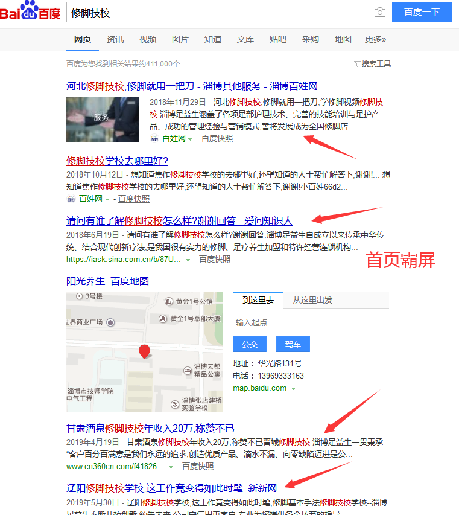Open result 修脚技校学校去哪里好?
The image size is (459, 515).
[x=117, y=161]
